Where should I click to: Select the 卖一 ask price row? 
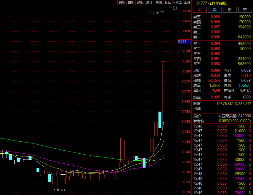coord(222,37)
